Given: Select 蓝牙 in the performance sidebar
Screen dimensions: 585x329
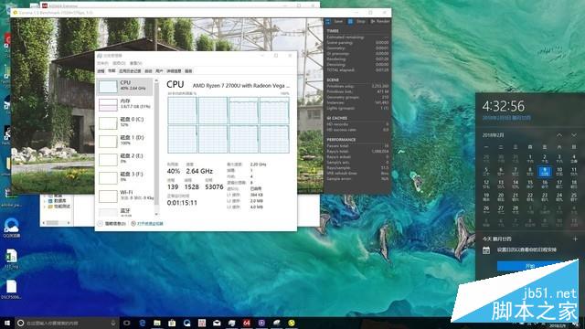Looking at the screenshot, I should point(125,212).
